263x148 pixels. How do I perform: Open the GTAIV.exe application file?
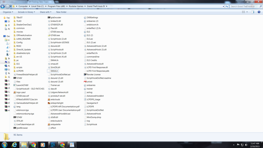(x=55, y=35)
